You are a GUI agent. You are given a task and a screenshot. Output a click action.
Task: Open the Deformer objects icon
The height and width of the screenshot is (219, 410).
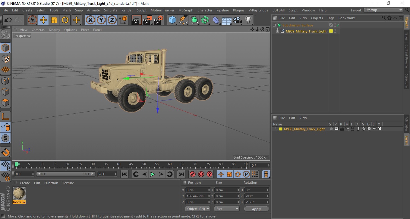[x=216, y=20]
